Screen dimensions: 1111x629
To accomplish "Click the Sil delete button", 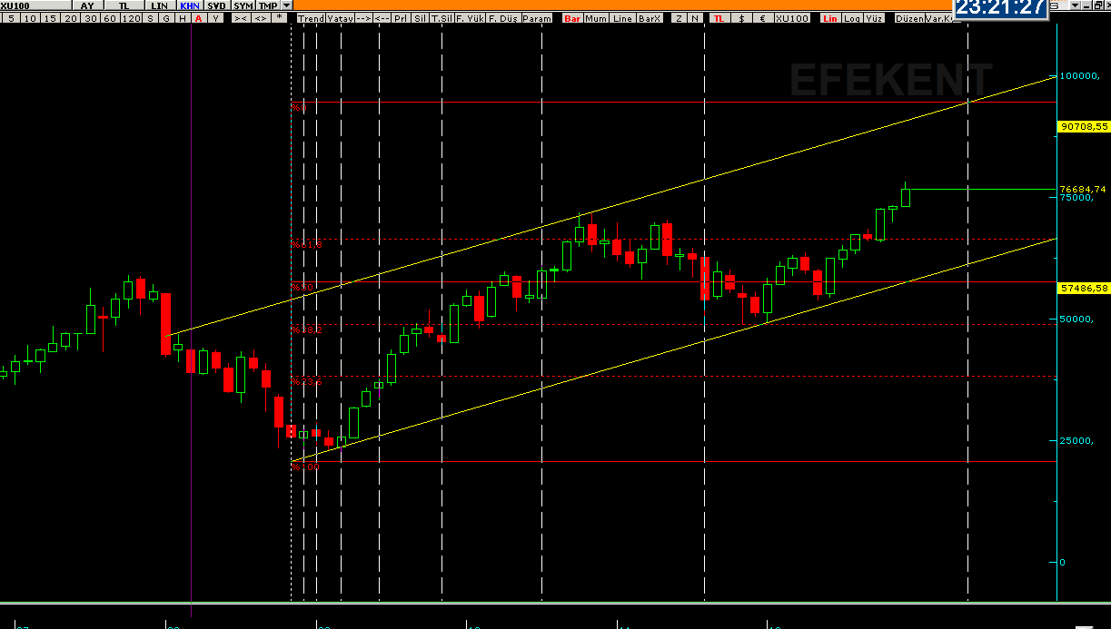I will click(420, 18).
